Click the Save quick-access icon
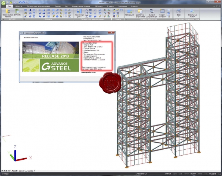This screenshot has height=176, width=222. (x=14, y=3)
